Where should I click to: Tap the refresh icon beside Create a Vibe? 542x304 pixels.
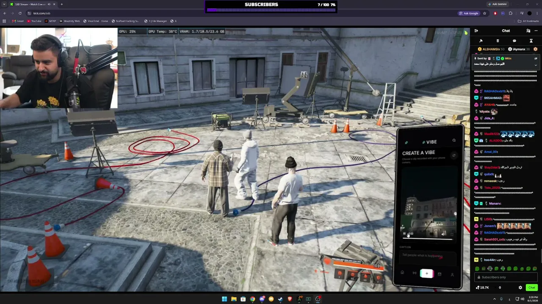pyautogui.click(x=454, y=155)
